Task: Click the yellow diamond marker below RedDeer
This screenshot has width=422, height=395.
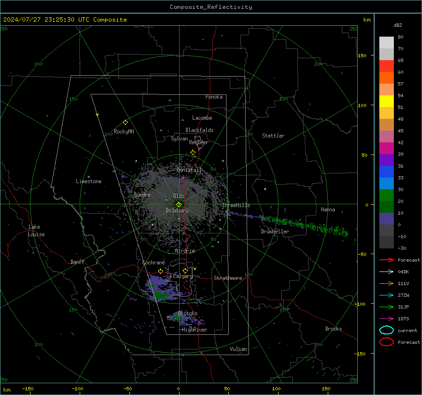Action: coord(193,153)
